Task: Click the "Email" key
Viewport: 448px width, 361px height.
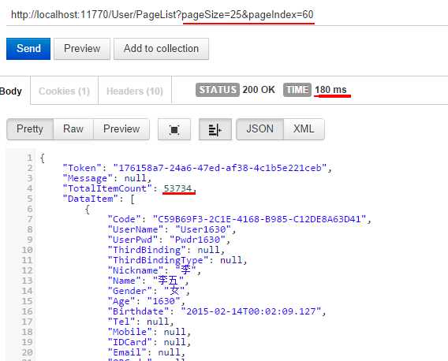Action: coord(127,352)
